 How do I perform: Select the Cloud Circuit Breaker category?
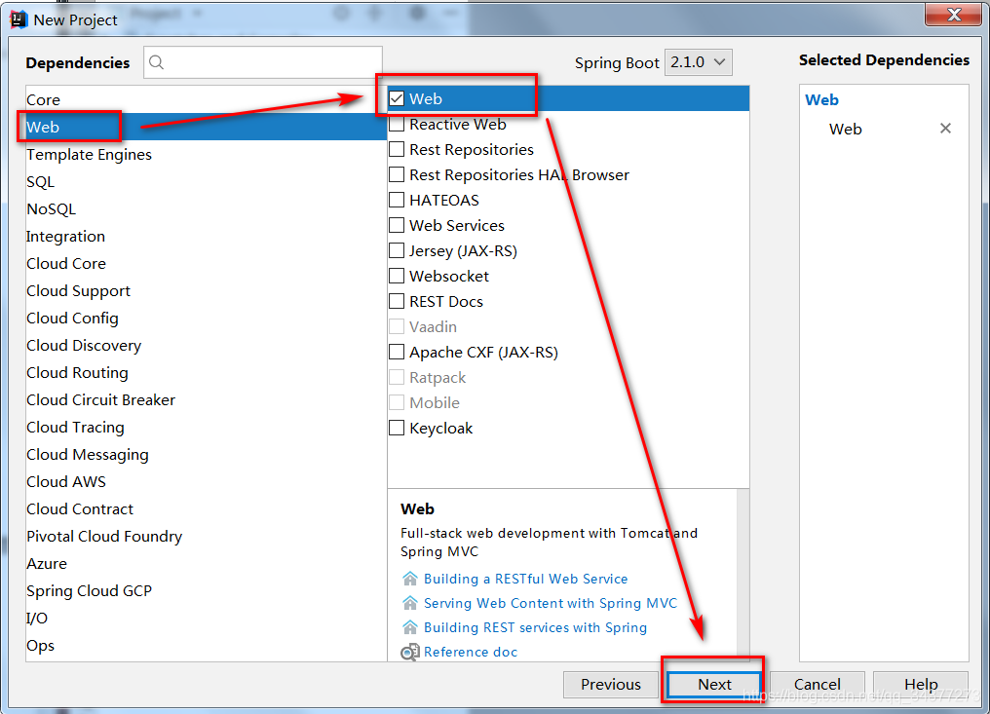pyautogui.click(x=206, y=399)
